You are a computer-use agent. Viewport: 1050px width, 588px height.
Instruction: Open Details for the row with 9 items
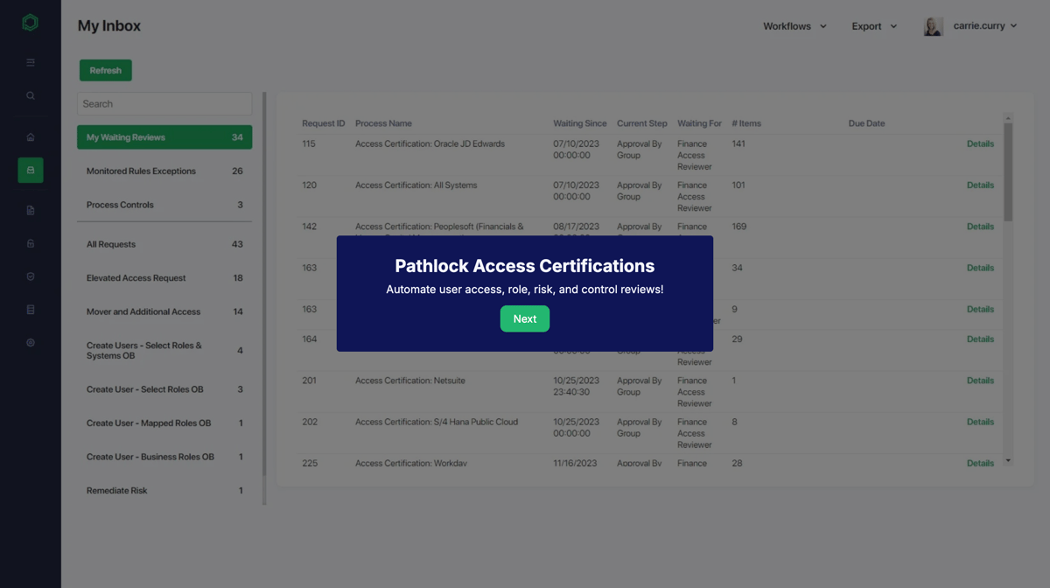(980, 309)
